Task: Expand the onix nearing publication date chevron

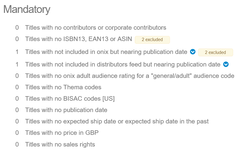Action: click(193, 52)
